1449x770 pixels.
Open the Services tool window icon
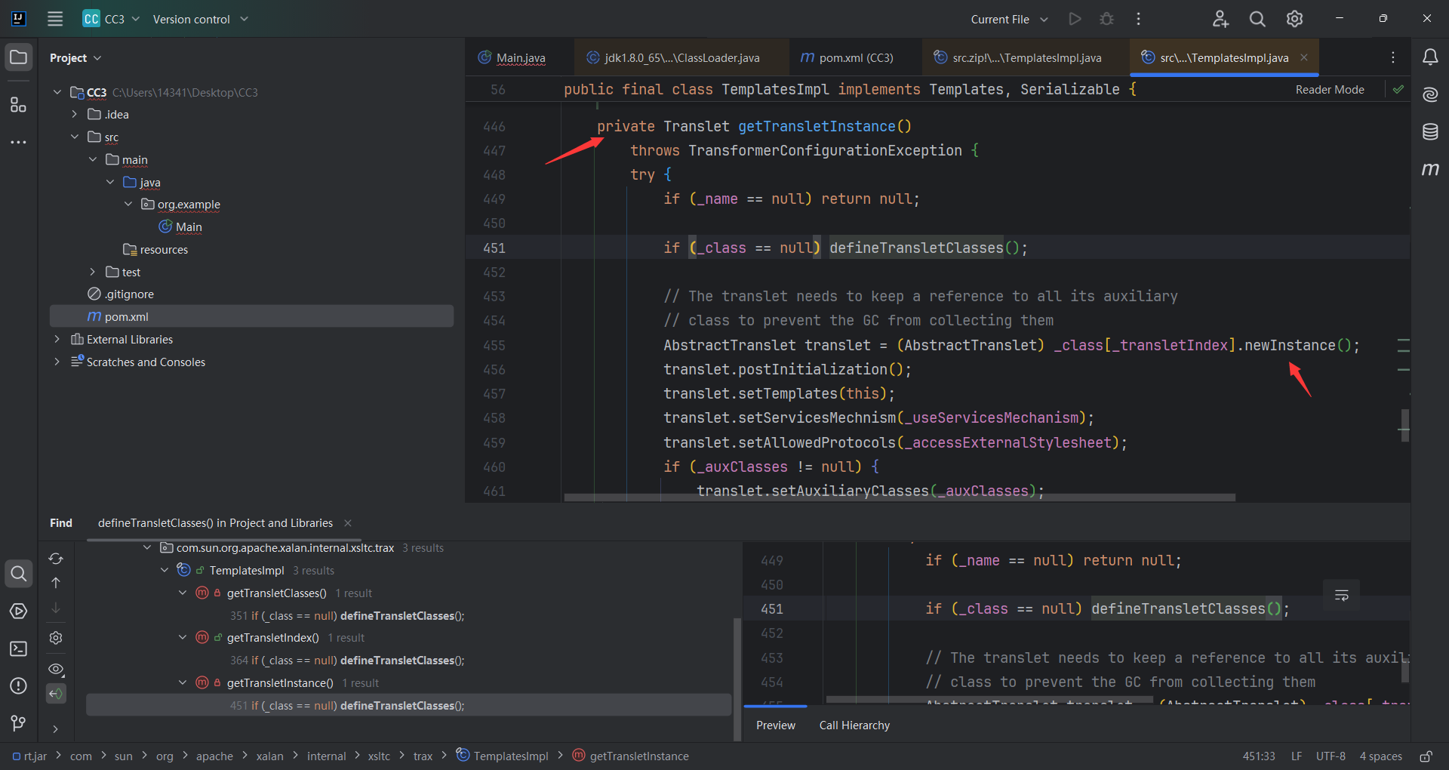[19, 611]
